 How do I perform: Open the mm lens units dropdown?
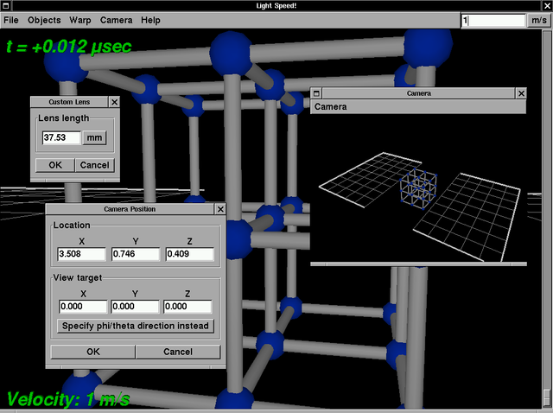[94, 137]
